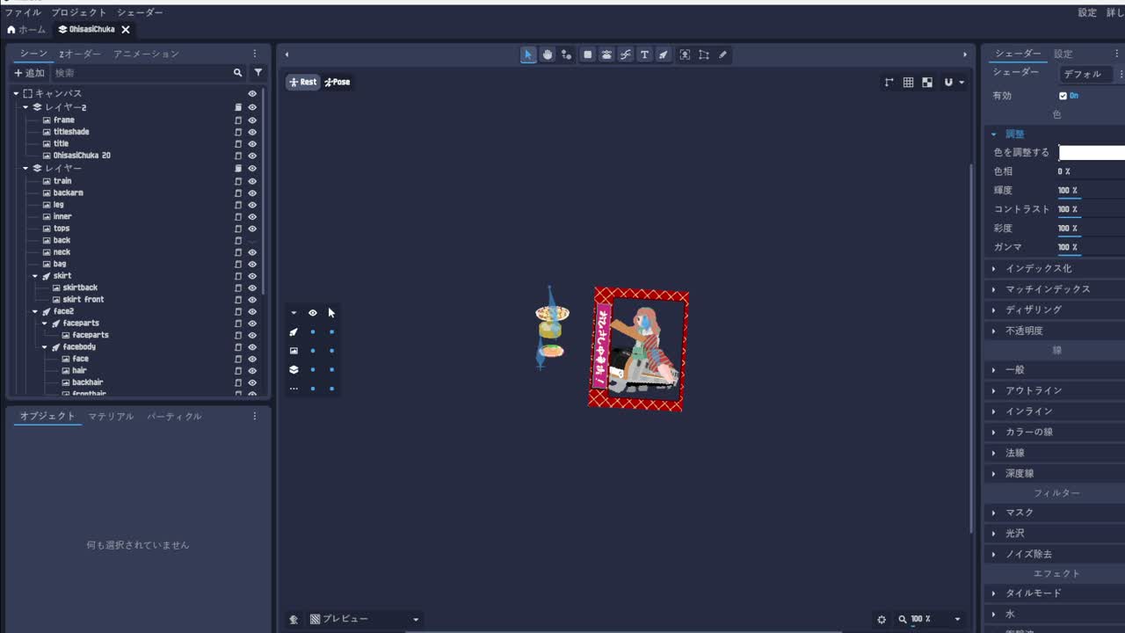This screenshot has height=633, width=1125.
Task: Toggle the grid display icon
Action: tap(908, 82)
